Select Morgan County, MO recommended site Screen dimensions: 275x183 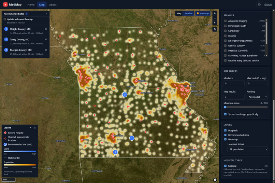click(26, 52)
